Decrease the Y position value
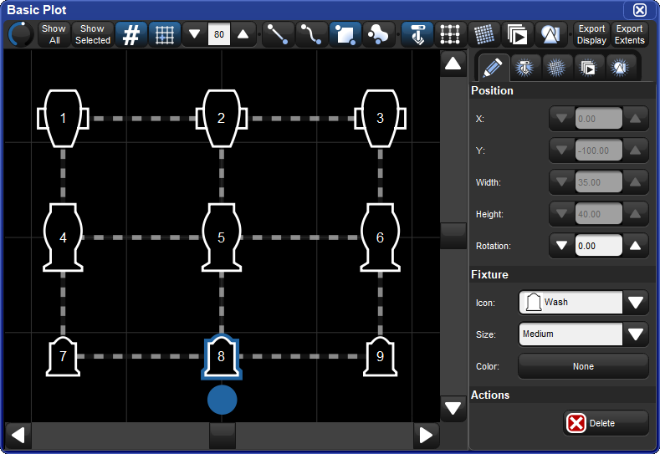Viewport: 660px width, 454px height. [562, 150]
